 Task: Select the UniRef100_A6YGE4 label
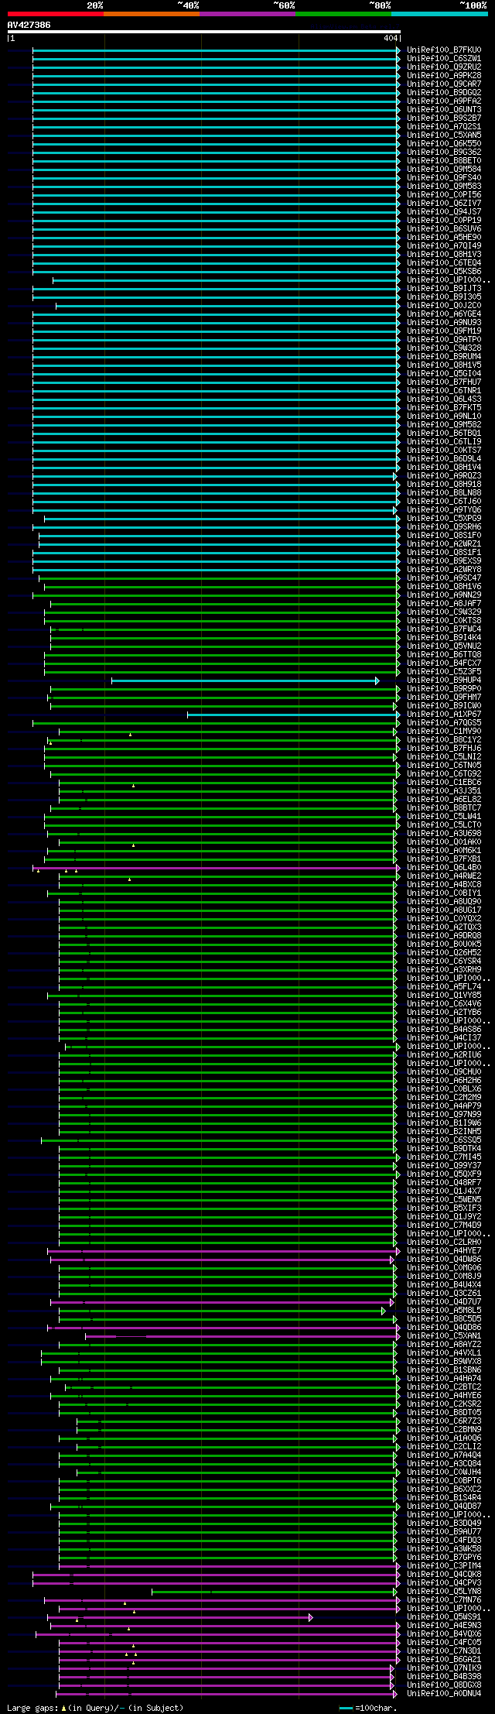[444, 314]
